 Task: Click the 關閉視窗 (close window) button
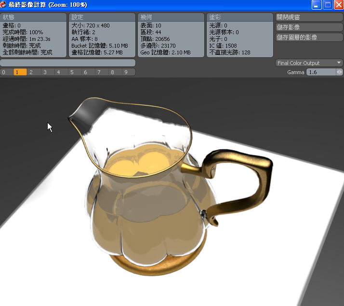pyautogui.click(x=309, y=17)
